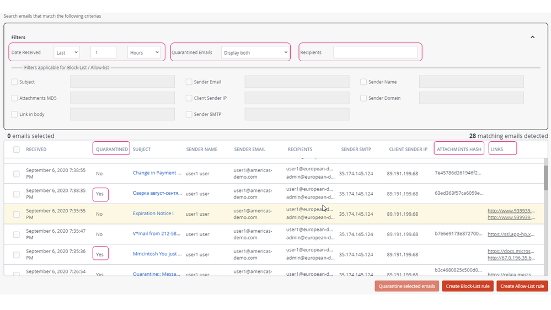
Task: Open the 'V*mail from 212-58' subject link
Action: 157,233
